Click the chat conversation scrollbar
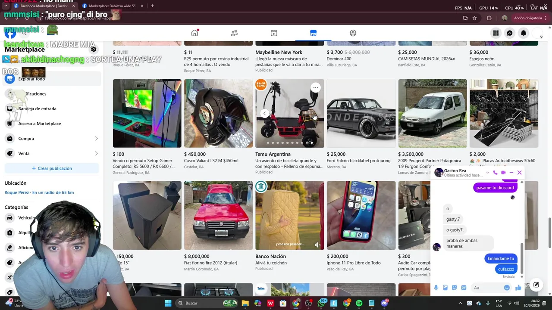This screenshot has height=310, width=552. pos(522,257)
